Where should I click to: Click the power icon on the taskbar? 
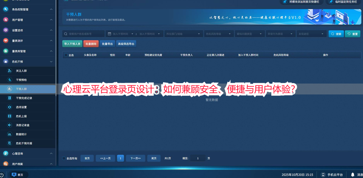[2, 175]
